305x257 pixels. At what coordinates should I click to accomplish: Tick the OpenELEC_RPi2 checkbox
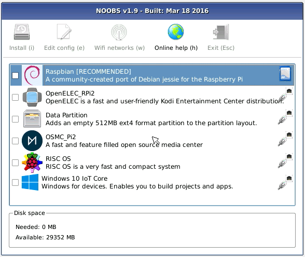point(16,97)
